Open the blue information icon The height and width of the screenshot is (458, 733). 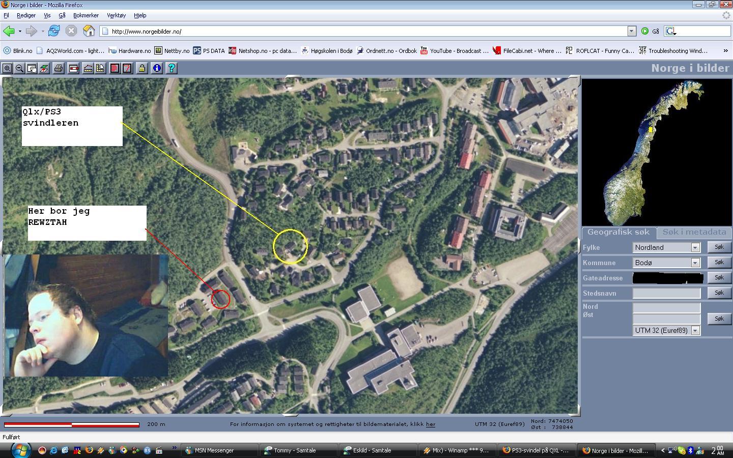coord(157,68)
